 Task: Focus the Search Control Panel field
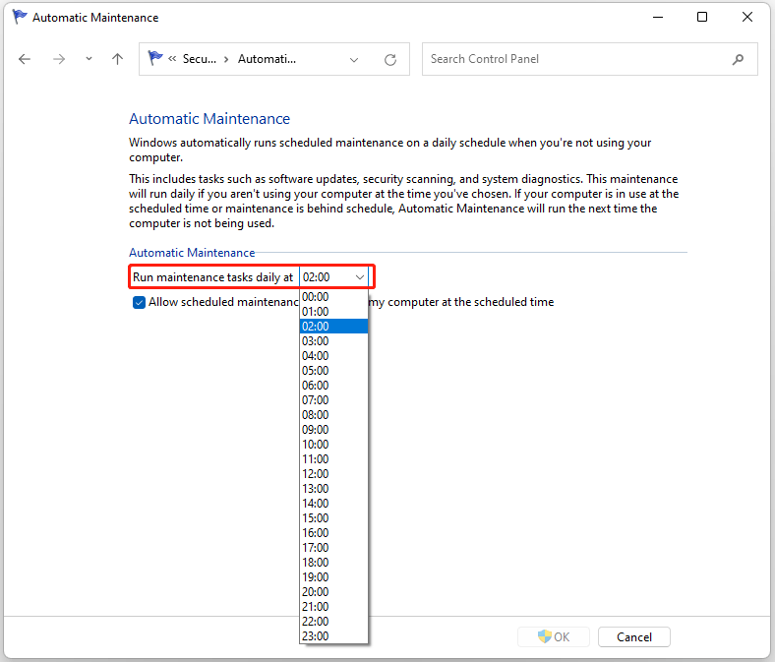pos(590,59)
